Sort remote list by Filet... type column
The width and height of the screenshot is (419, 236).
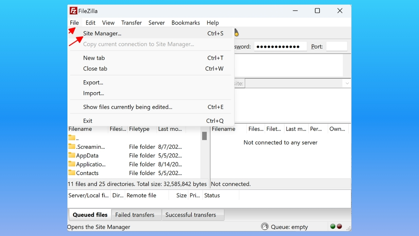click(274, 129)
